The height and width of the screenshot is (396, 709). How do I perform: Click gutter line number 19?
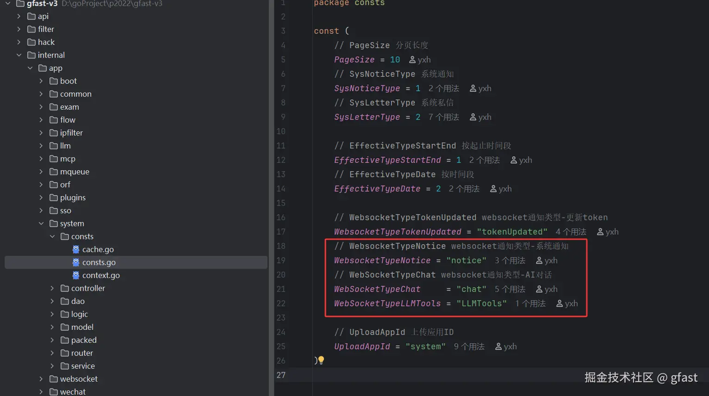(x=281, y=260)
